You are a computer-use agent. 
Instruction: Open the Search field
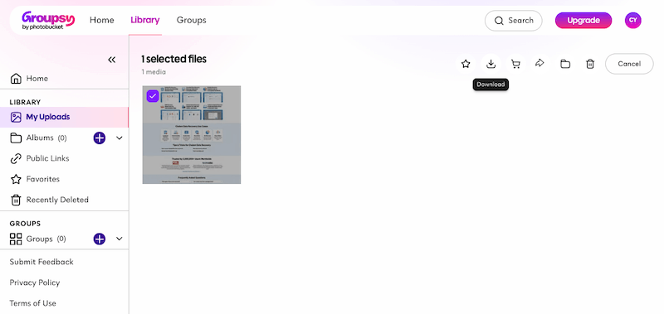point(514,20)
